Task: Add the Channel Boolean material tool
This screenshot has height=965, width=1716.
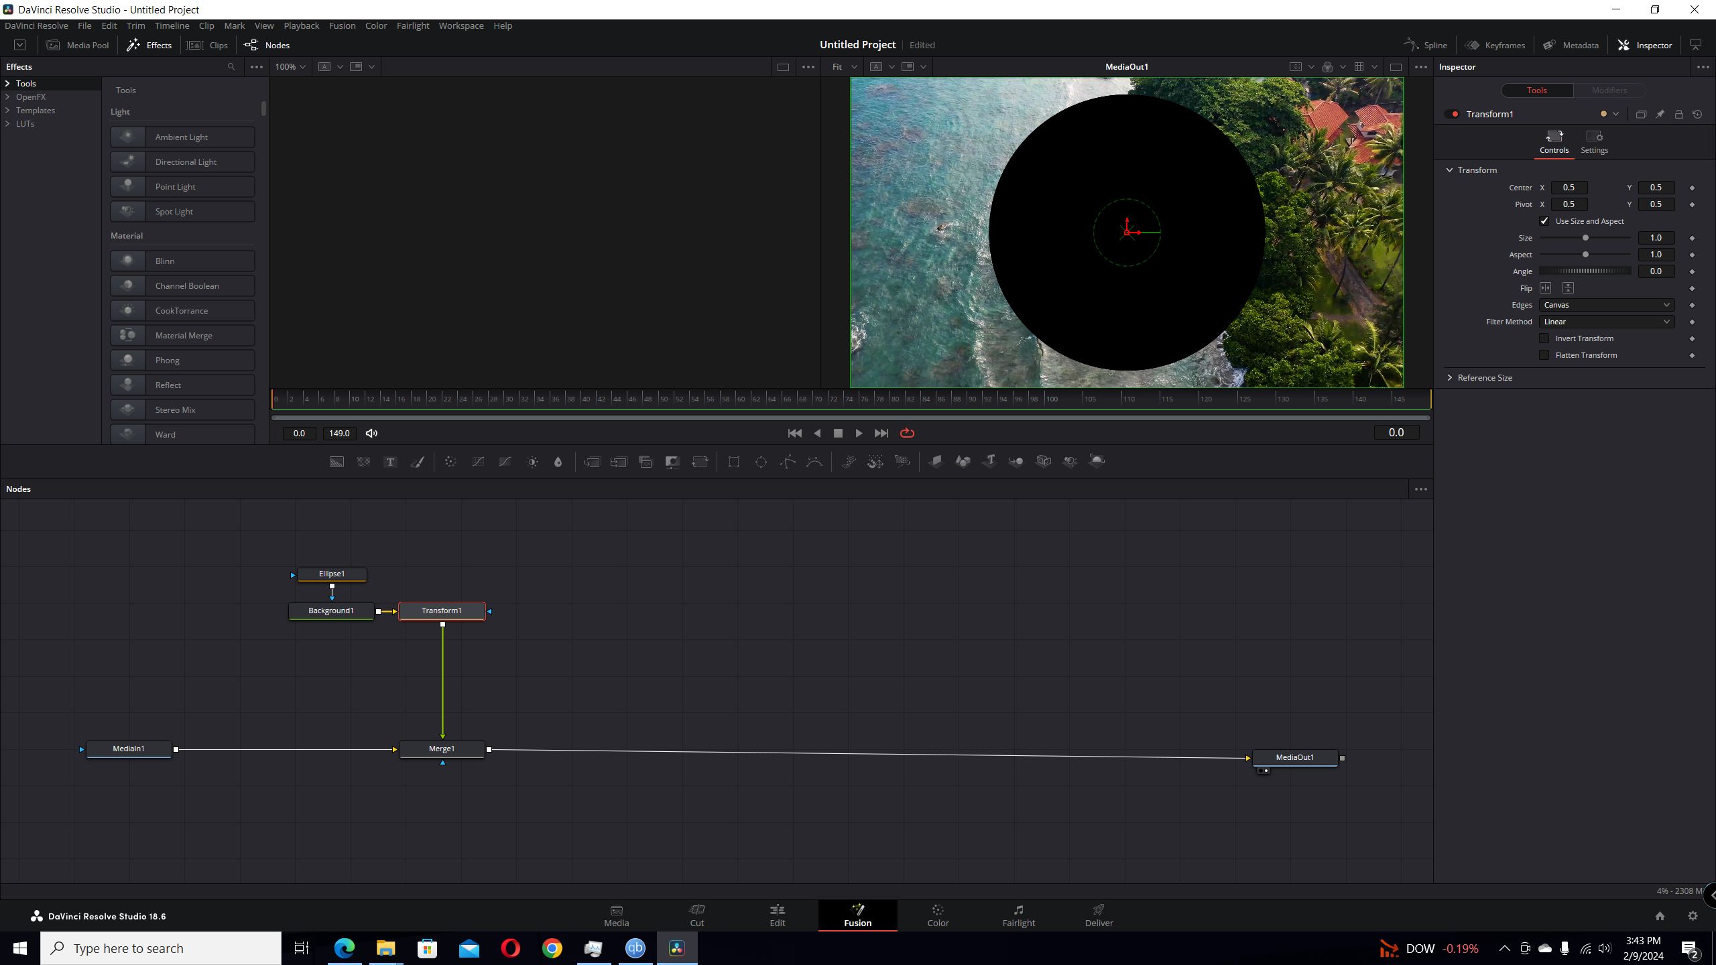Action: click(x=182, y=286)
